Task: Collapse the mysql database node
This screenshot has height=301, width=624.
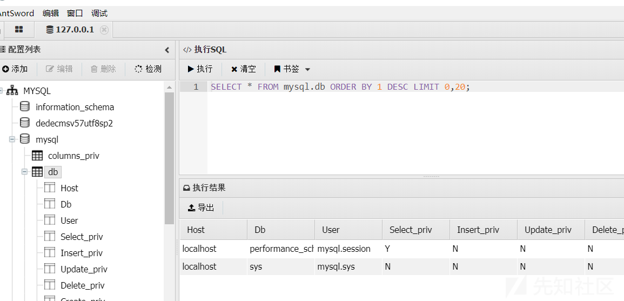Action: click(12, 139)
